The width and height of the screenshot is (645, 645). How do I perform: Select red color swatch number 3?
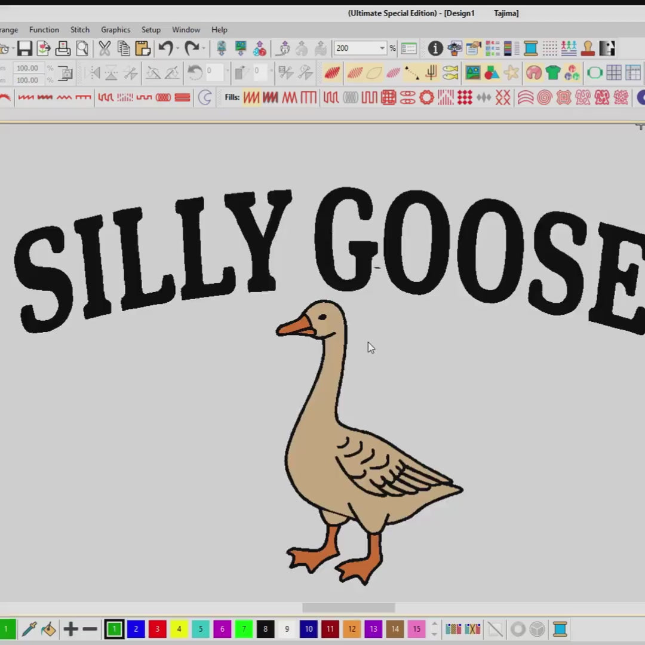157,629
